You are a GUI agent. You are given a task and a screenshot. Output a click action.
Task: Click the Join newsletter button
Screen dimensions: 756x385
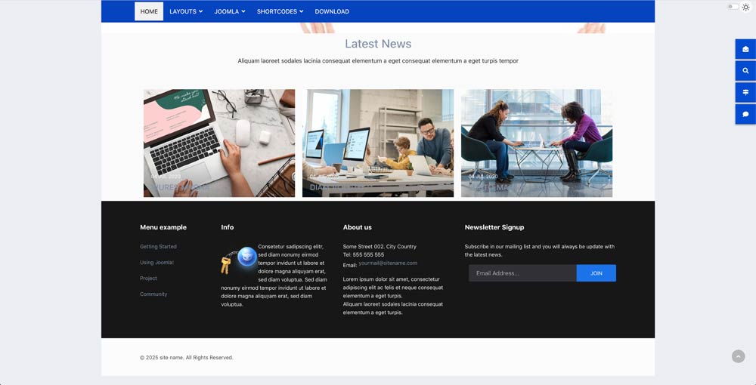click(x=596, y=273)
